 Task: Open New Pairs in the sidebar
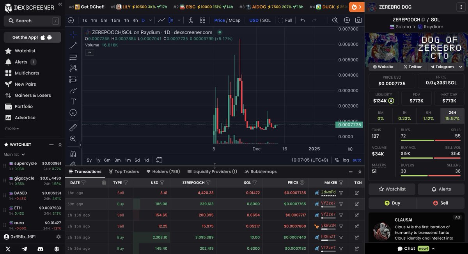[25, 84]
